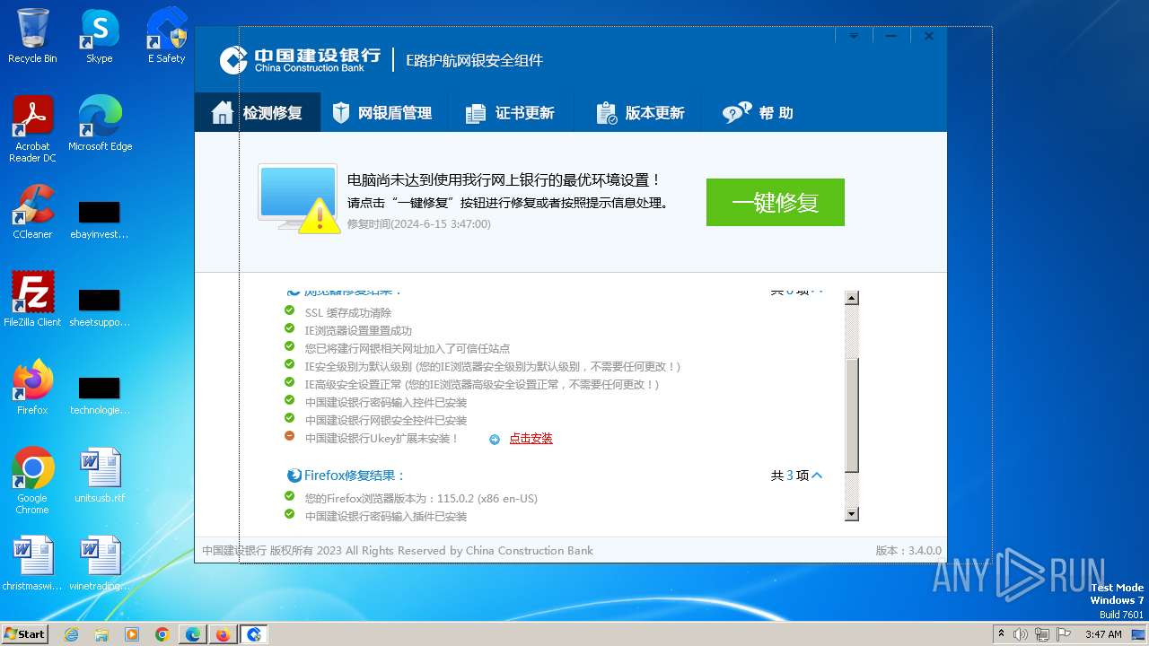Click the 修复时间 timestamp text
Viewport: 1149px width, 646px height.
point(419,224)
